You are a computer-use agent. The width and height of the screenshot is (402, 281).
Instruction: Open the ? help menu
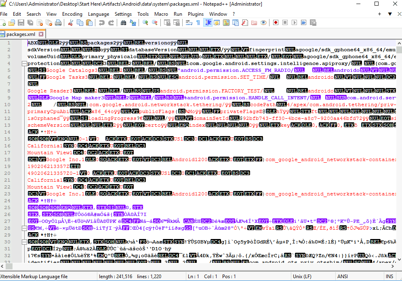click(x=234, y=14)
